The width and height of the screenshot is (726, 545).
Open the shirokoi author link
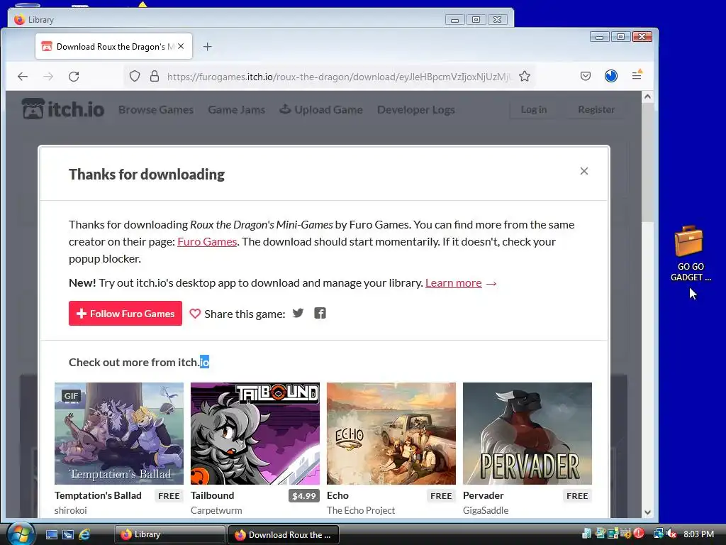pos(70,510)
